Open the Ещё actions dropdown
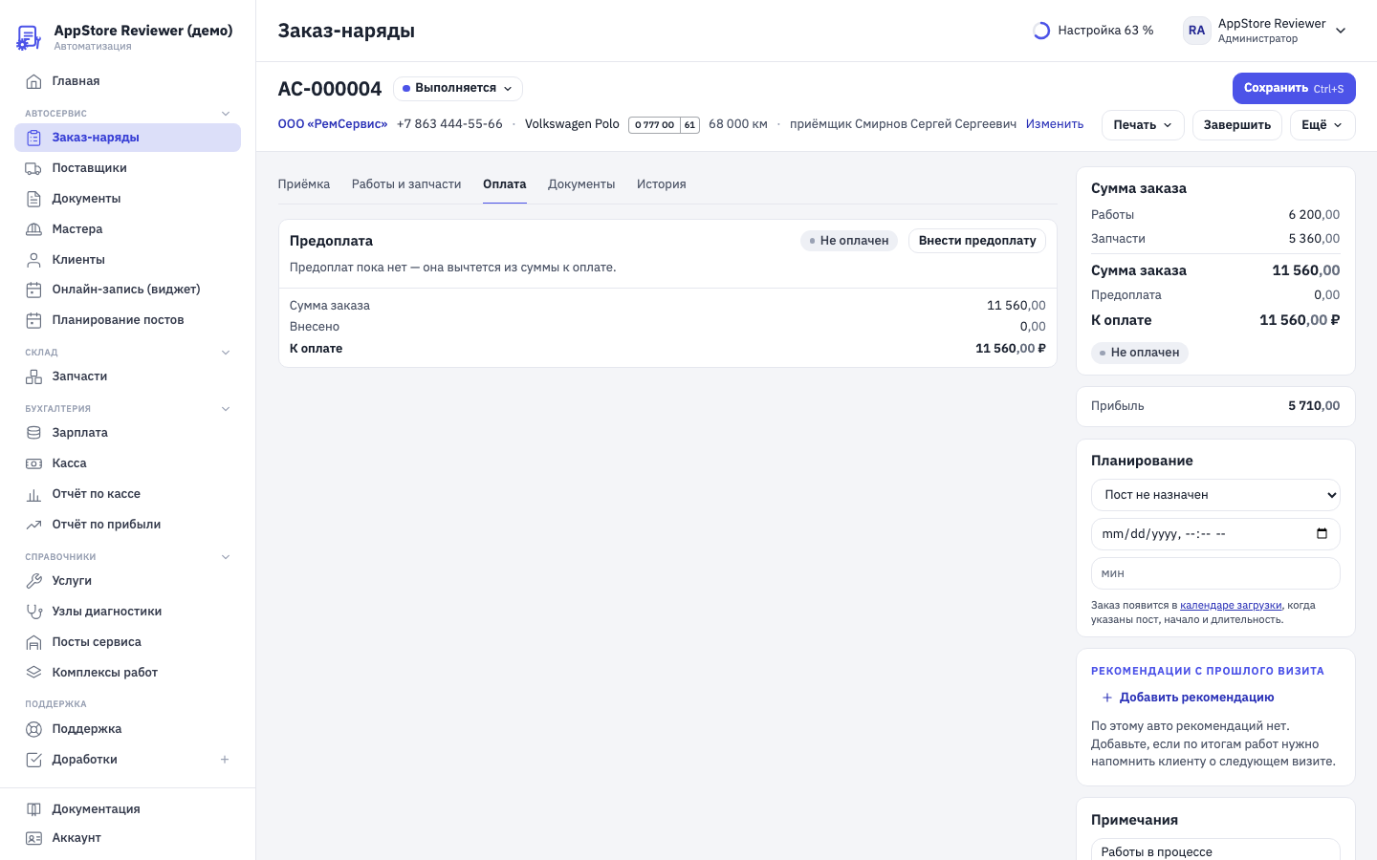This screenshot has height=860, width=1377. click(x=1322, y=125)
